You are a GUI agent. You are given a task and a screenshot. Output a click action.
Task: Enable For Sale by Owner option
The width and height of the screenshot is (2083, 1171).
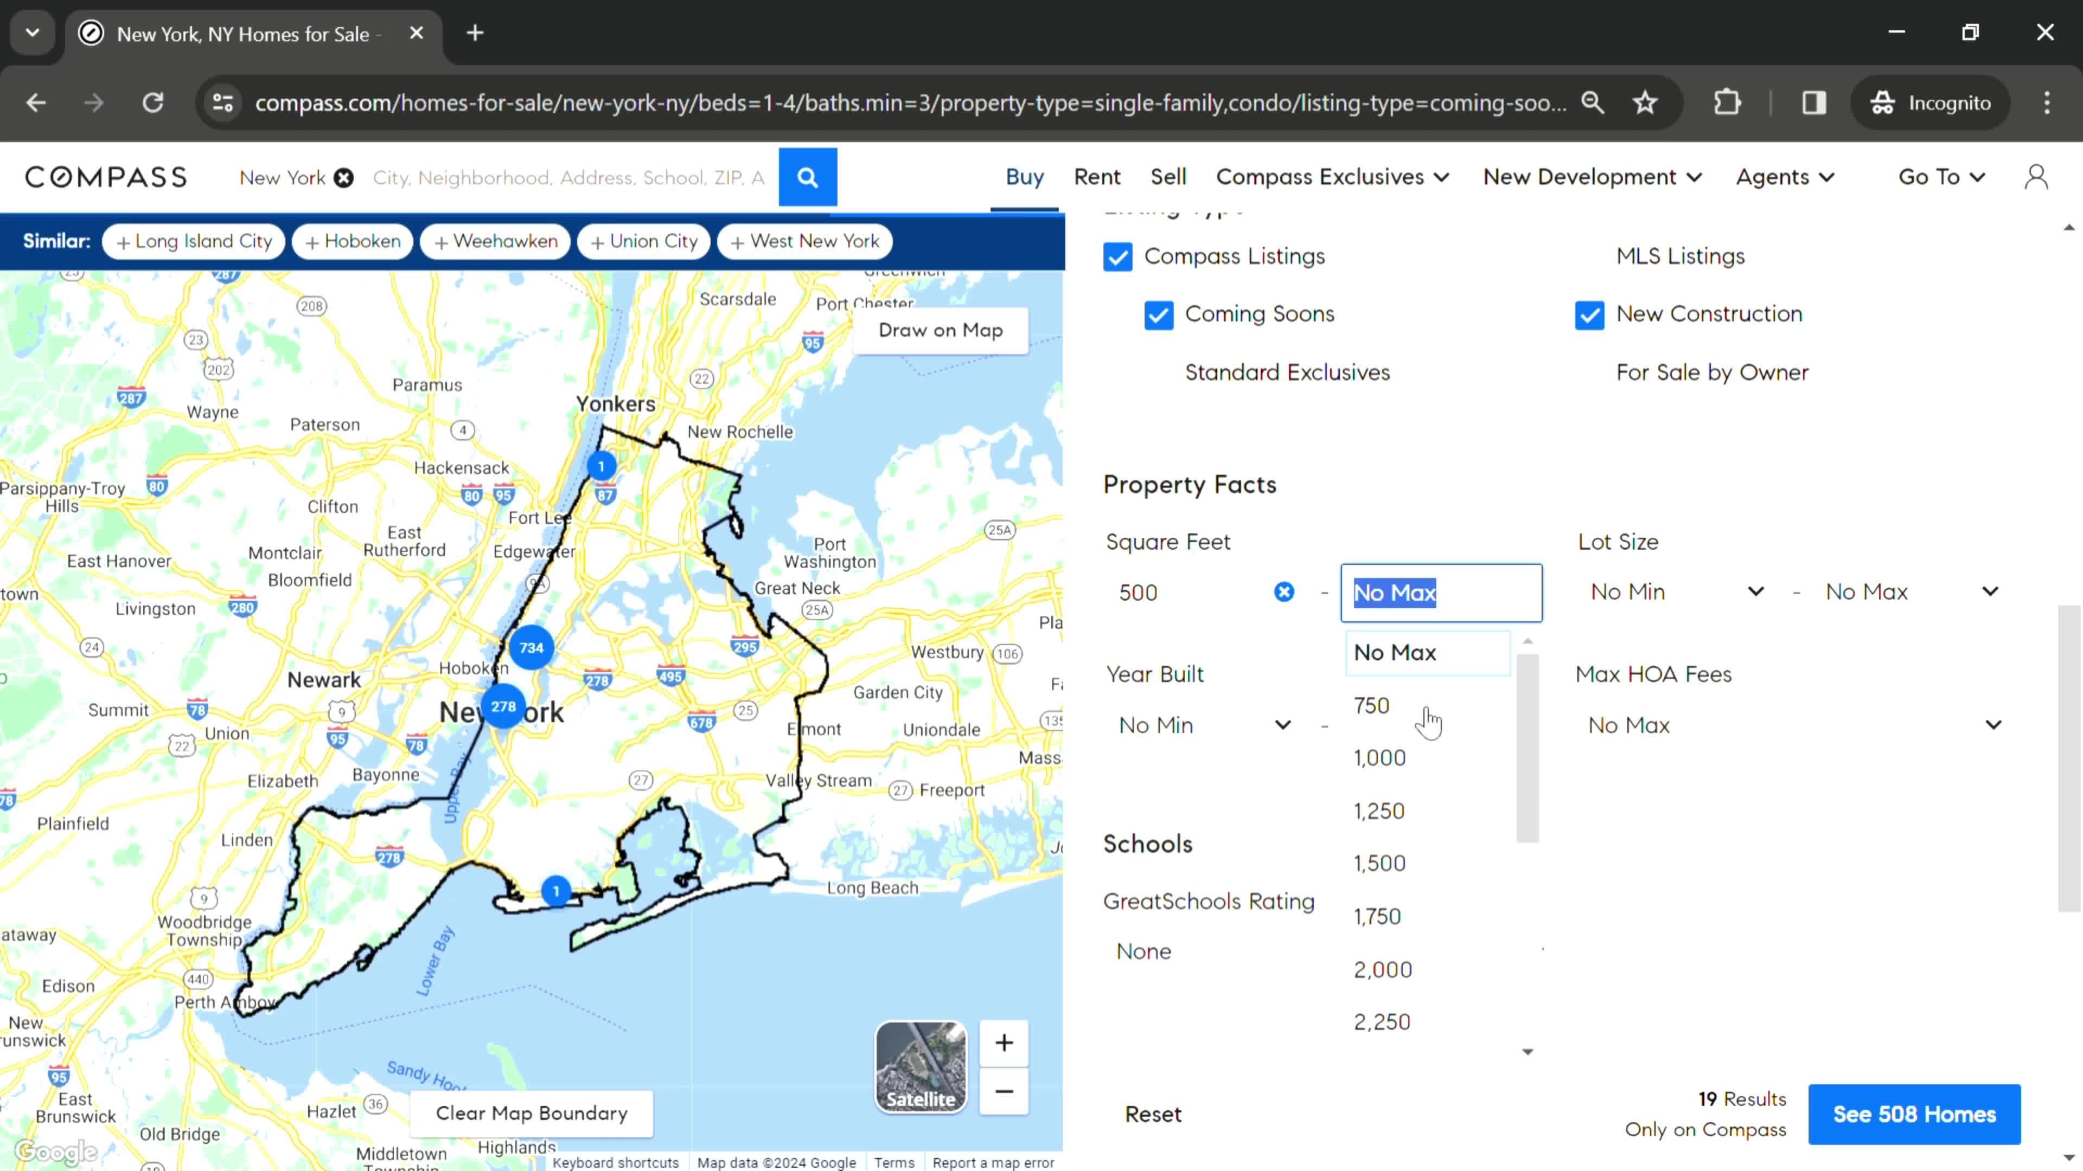point(1712,372)
